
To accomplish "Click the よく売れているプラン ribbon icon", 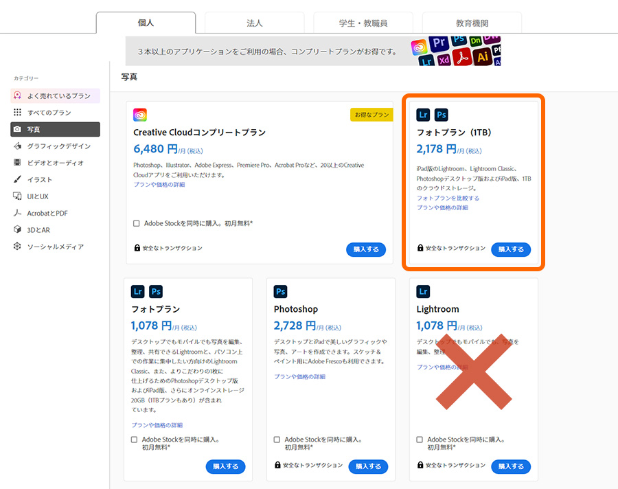I will (17, 95).
